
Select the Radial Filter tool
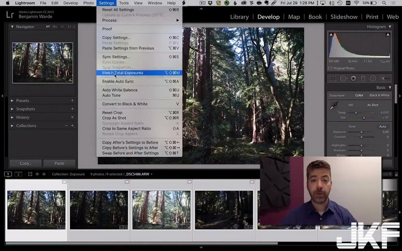[x=373, y=78]
